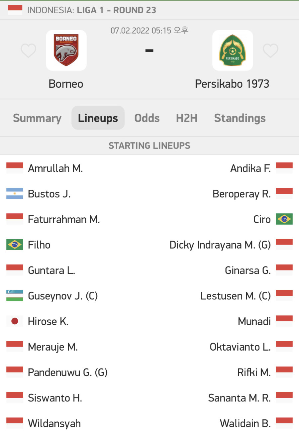This screenshot has width=299, height=434.
Task: Select the Lineups tab
Action: [98, 118]
